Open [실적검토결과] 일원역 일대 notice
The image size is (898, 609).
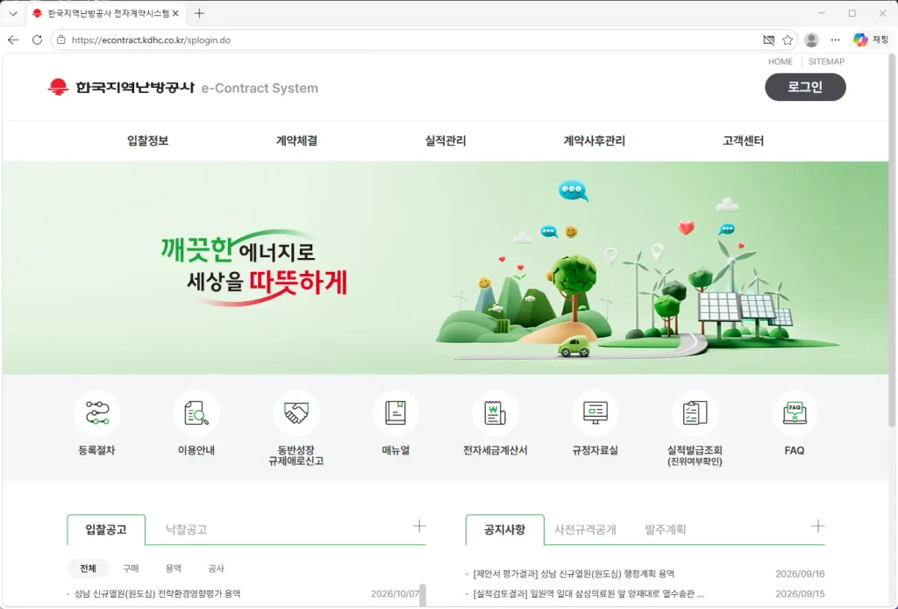pos(588,593)
